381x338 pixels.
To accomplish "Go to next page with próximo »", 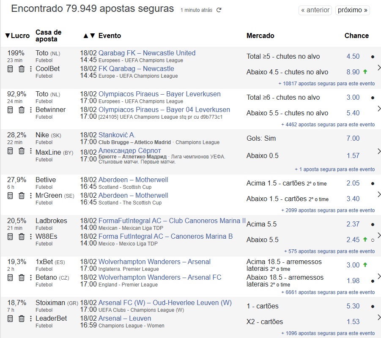I will point(352,10).
